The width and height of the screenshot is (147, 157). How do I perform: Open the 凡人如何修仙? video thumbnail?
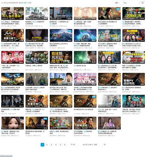click(13, 14)
